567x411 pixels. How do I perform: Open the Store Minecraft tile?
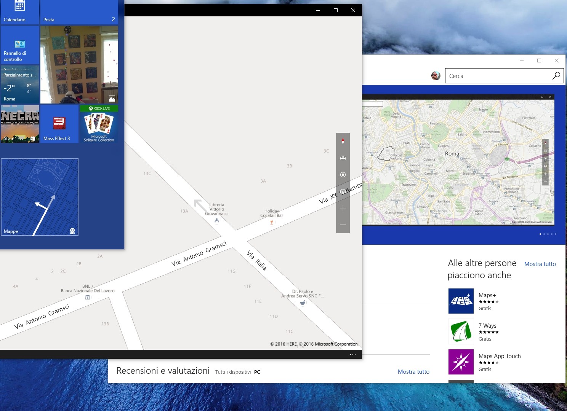(x=20, y=124)
